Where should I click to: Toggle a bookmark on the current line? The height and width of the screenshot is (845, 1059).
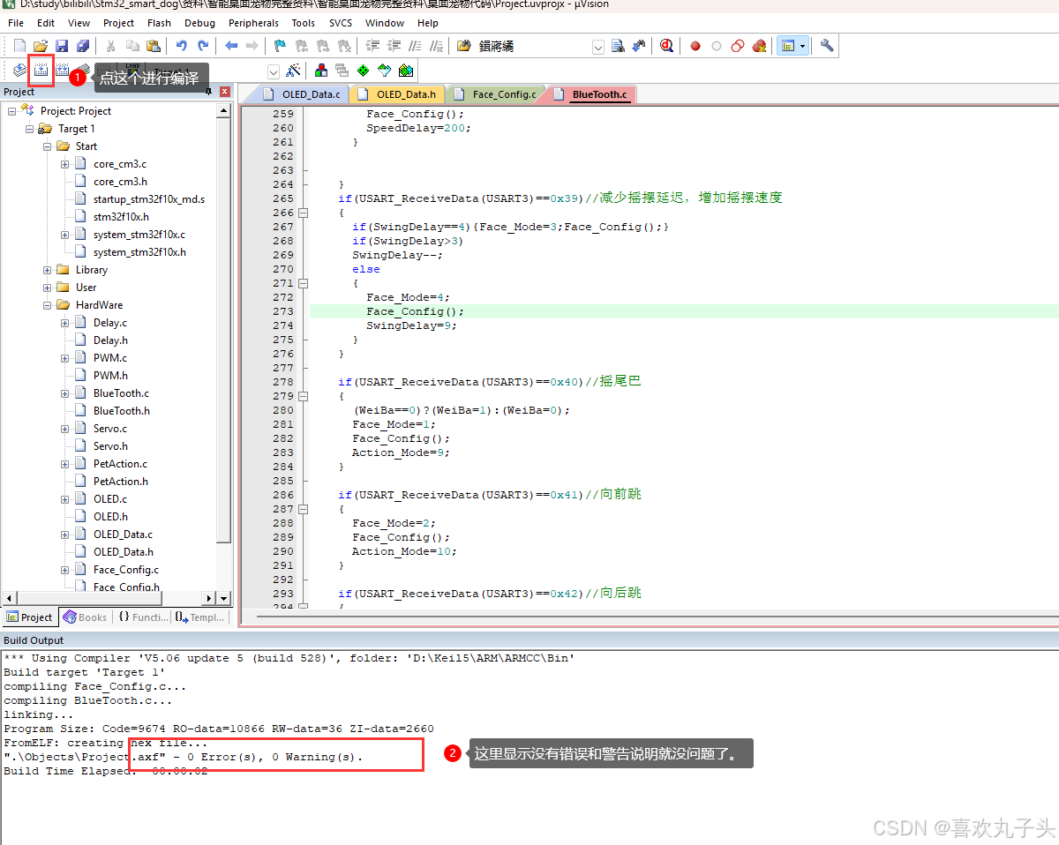click(281, 46)
